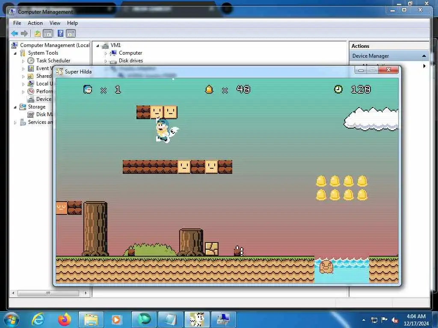Collapse the Device Manager actions section
Screen dimensions: 438x328
point(424,56)
